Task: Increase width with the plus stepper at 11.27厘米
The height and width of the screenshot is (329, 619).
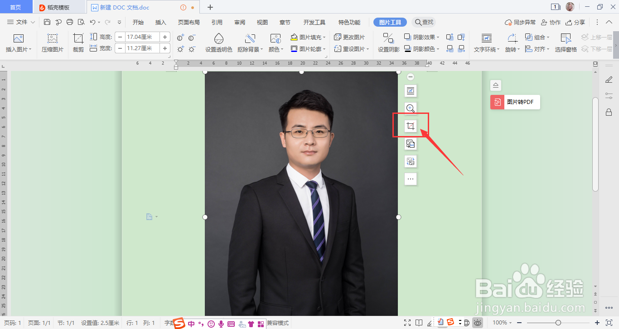Action: (x=165, y=48)
